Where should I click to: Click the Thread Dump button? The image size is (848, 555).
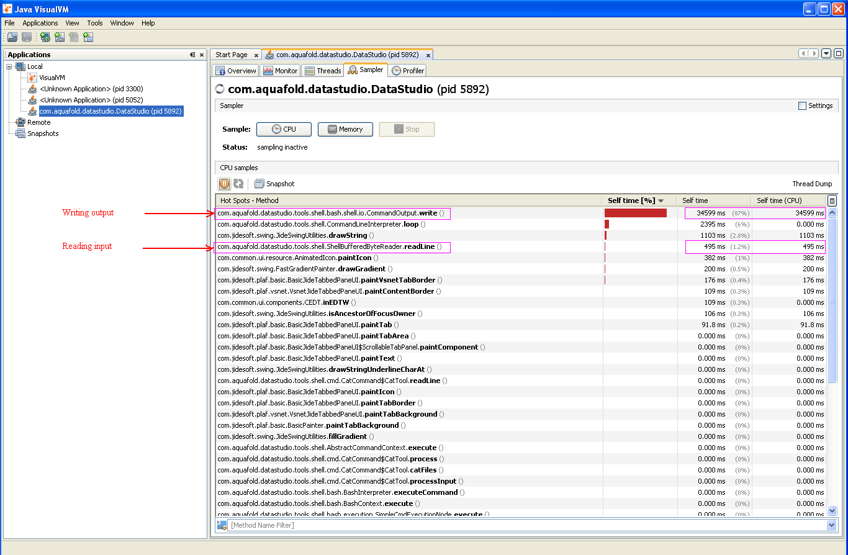tap(812, 184)
